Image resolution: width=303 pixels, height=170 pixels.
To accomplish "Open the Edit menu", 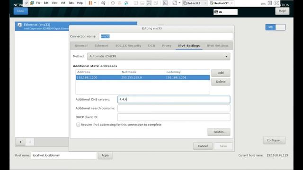I will (46, 3).
